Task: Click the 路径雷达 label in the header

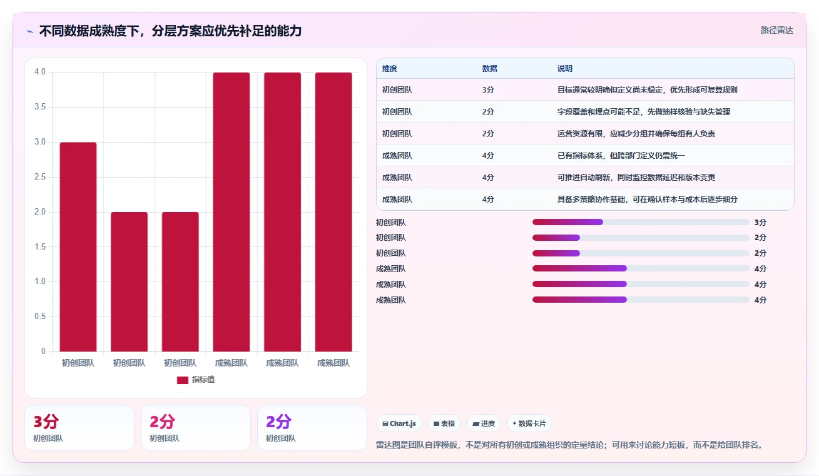Action: pyautogui.click(x=776, y=30)
